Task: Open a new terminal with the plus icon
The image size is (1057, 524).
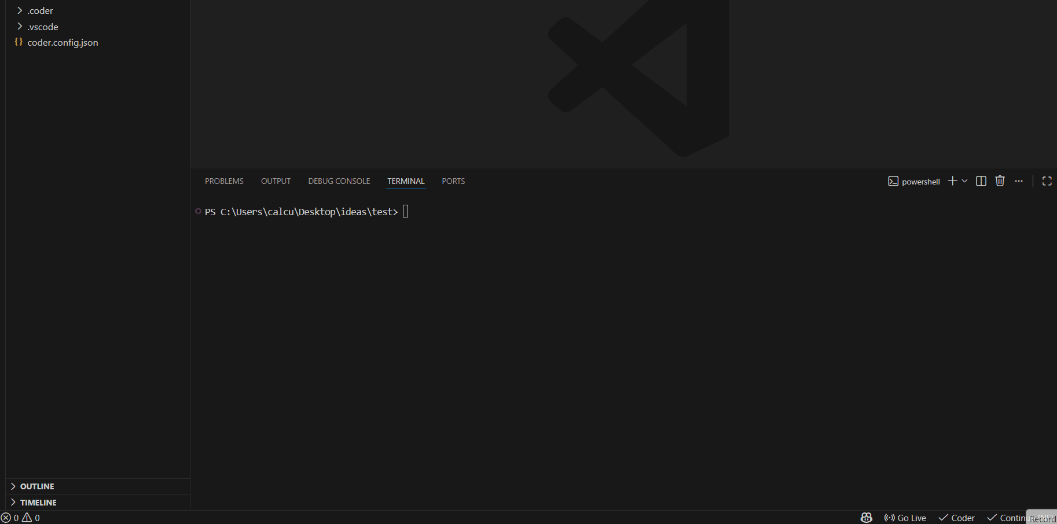Action: 951,180
